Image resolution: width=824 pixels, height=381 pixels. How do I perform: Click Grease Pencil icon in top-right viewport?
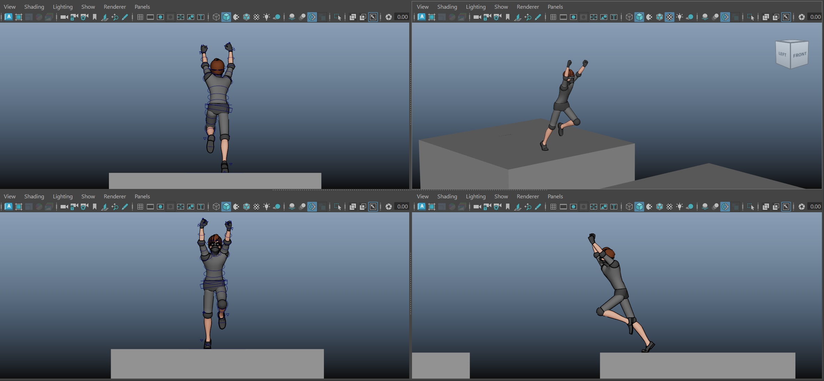538,17
